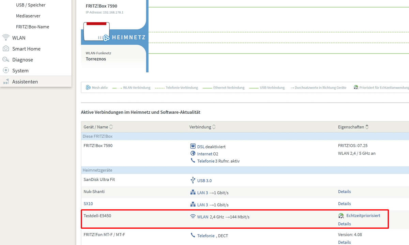Open the Echtzeitpriorisiert link
This screenshot has height=245, width=409.
[363, 215]
